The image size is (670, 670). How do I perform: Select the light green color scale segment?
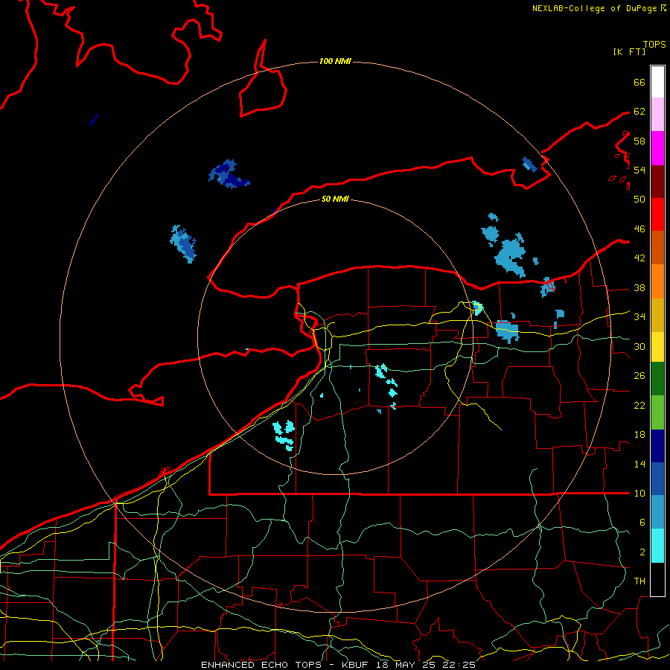click(657, 412)
